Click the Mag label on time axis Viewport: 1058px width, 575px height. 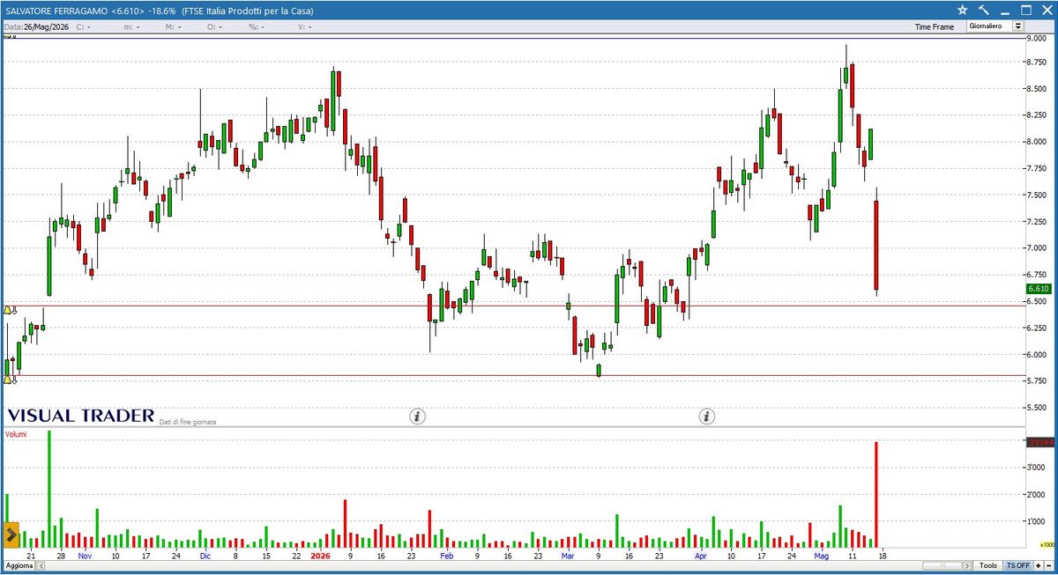point(822,556)
